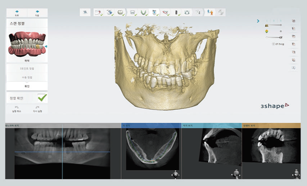307x186 pixels.
Task: Select visibility preset tab 1
Action: [x=267, y=21]
